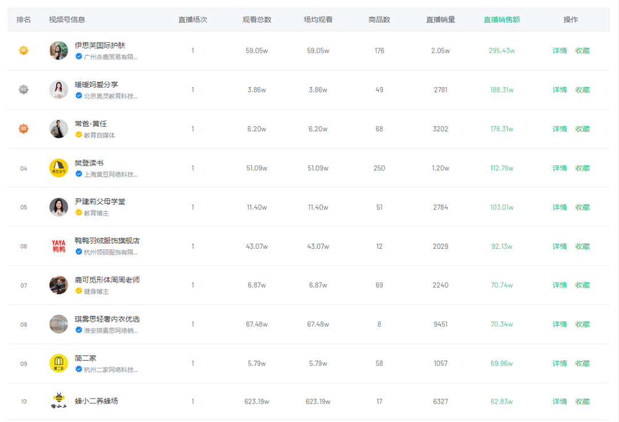Click total views value 623.19w
Image resolution: width=619 pixels, height=422 pixels.
257,401
